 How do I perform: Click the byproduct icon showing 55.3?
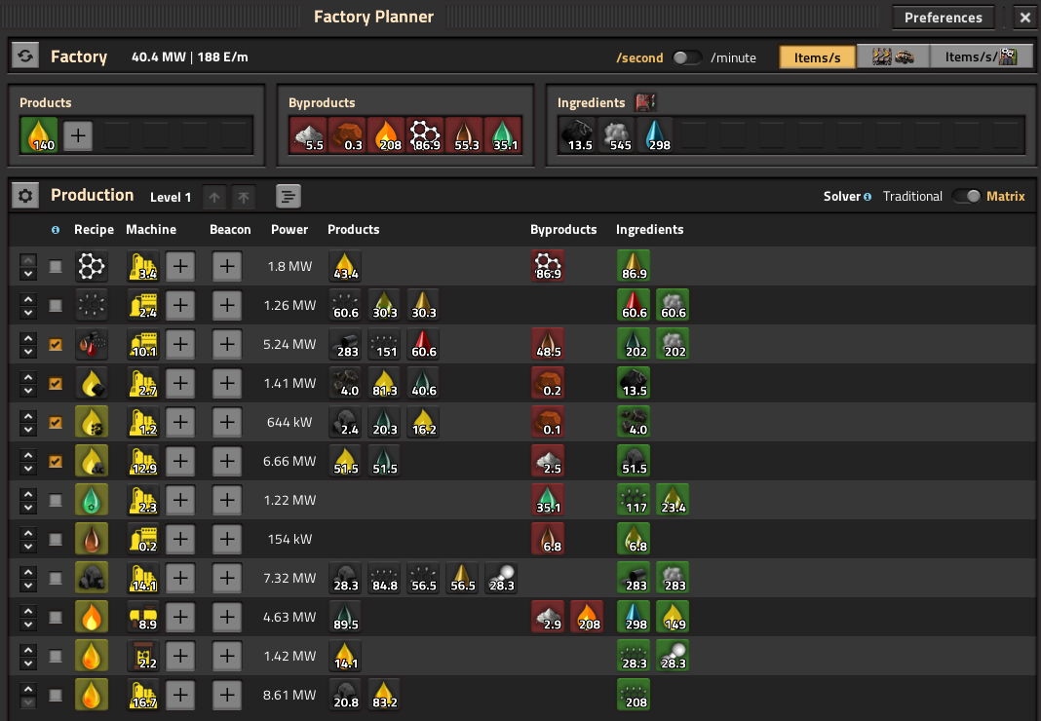[x=465, y=135]
